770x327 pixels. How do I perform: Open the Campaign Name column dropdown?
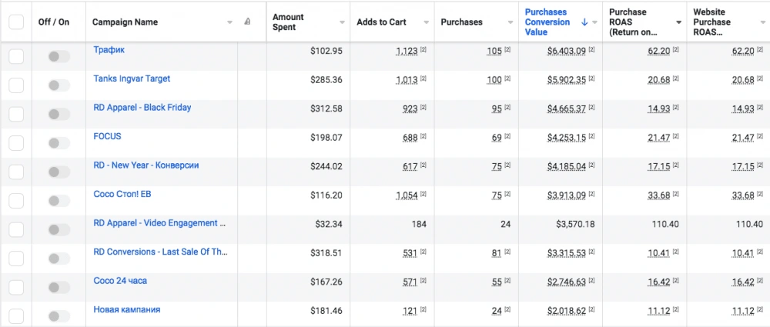point(229,22)
